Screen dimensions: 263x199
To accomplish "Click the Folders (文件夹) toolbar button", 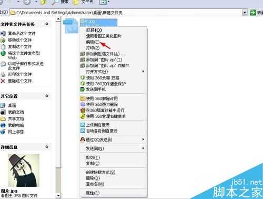I will pyautogui.click(x=83, y=2).
